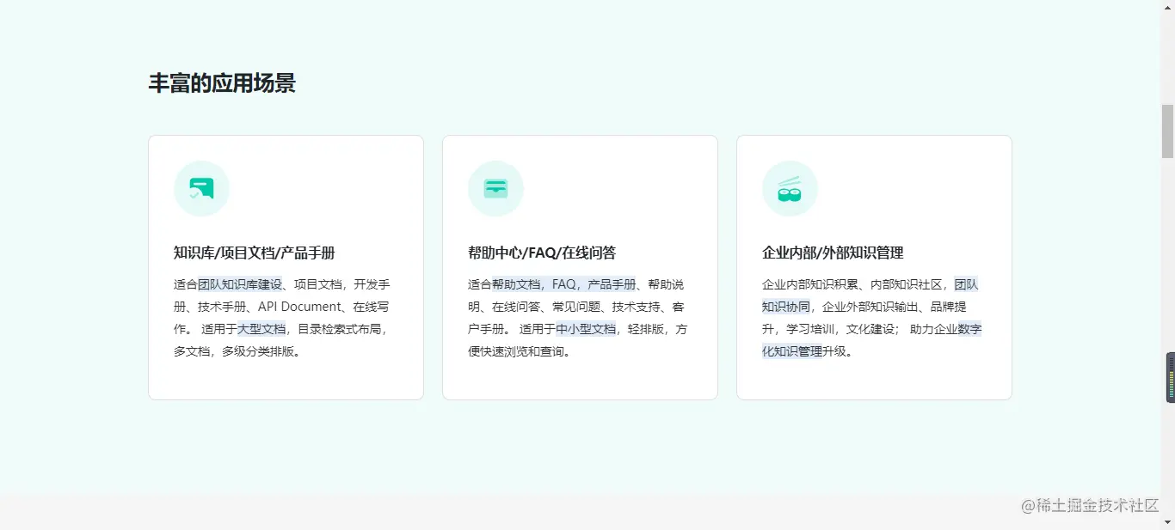
Task: Click highlighted text 帮助文档，FAQ，产品手册
Action: point(563,284)
